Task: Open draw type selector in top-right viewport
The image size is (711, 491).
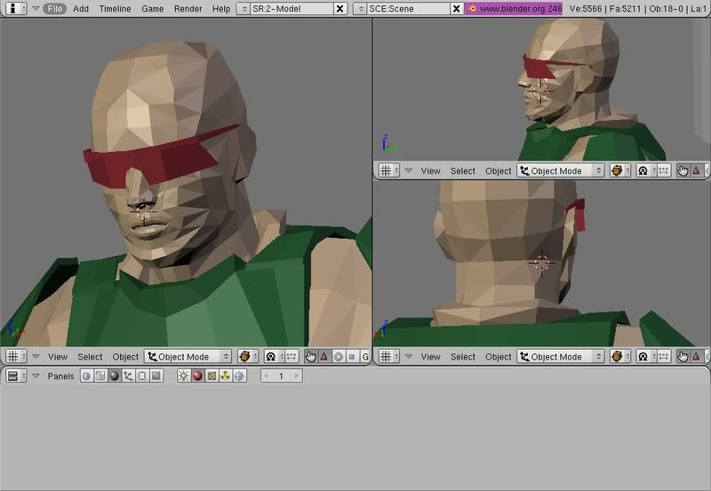Action: (x=620, y=170)
